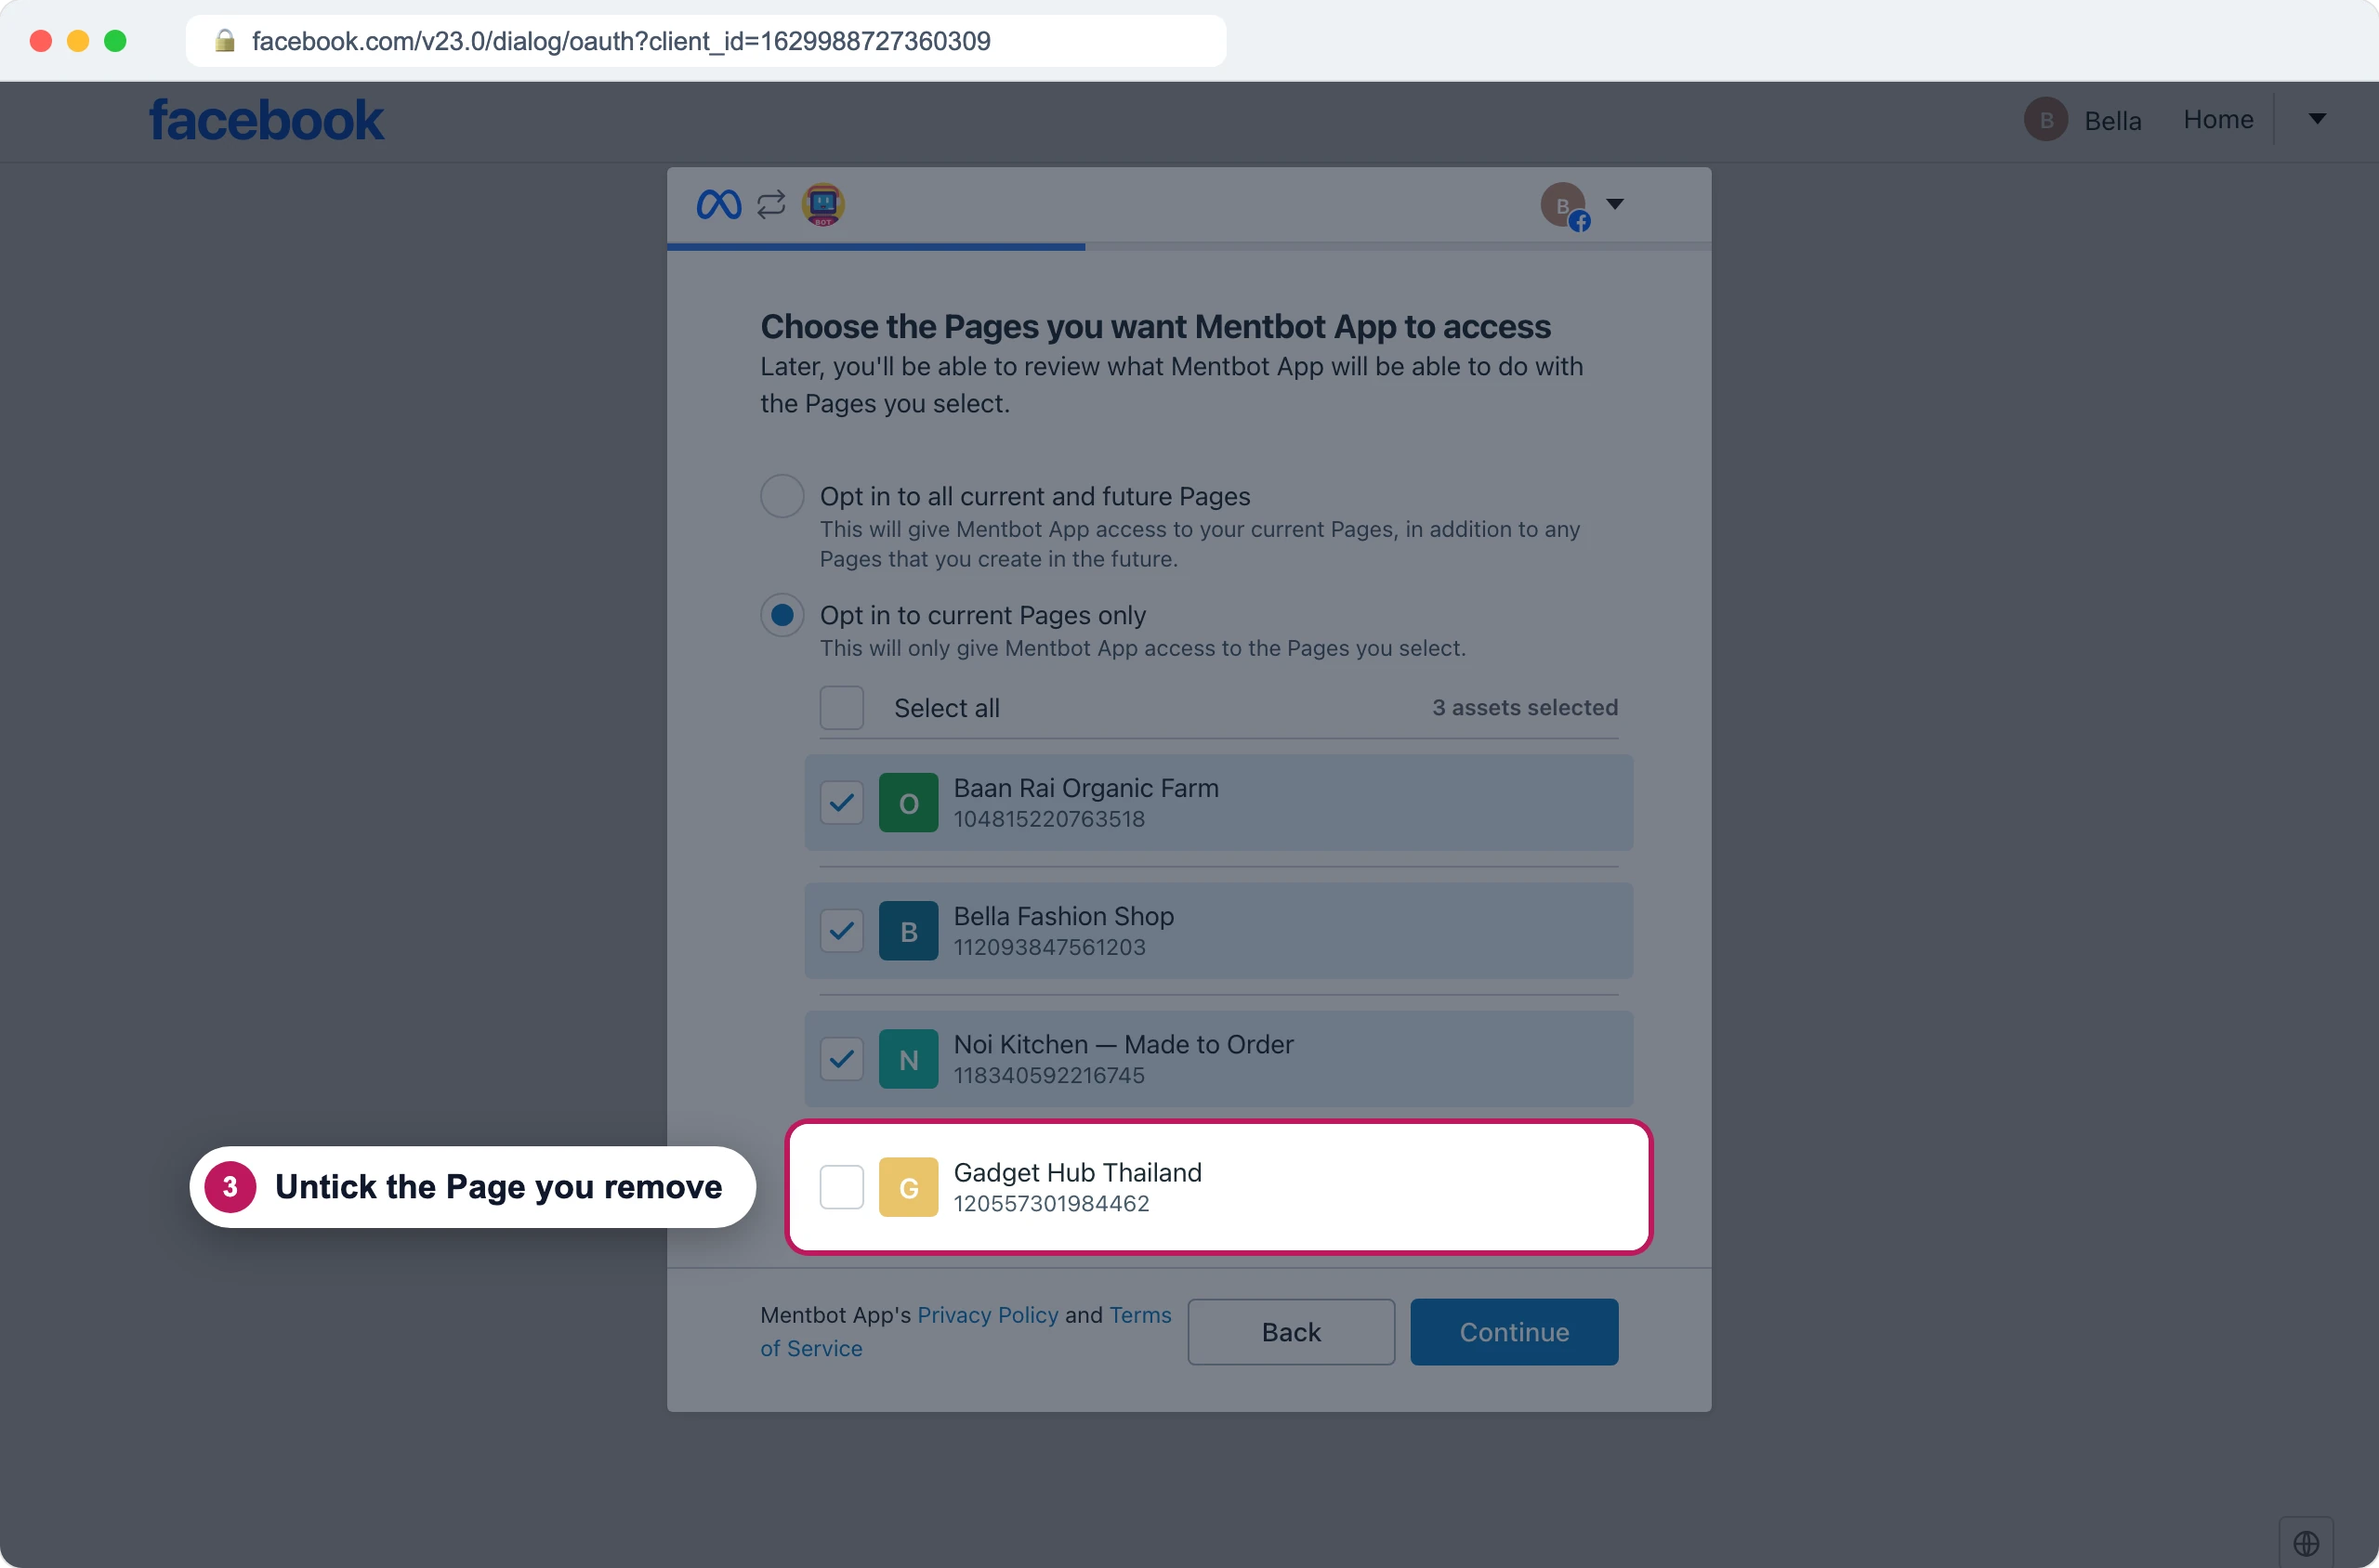Uncheck the Baan Rai Organic Farm page
This screenshot has width=2379, height=1568.
pyautogui.click(x=841, y=803)
